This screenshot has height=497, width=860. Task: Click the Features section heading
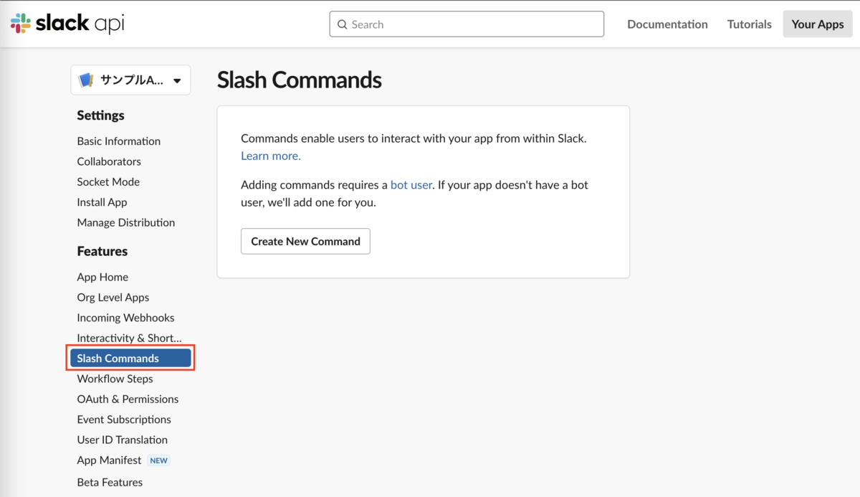point(102,251)
